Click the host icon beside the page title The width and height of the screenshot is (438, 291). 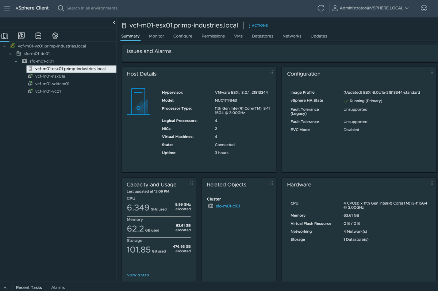pyautogui.click(x=124, y=26)
